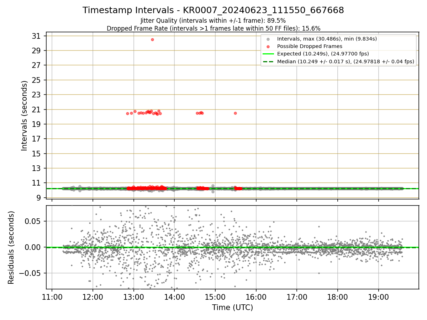427x320 pixels.
Task: Select the plot title 'Timestamp Intervals - KR0007_20240623_111550_667668'
Action: pyautogui.click(x=213, y=10)
